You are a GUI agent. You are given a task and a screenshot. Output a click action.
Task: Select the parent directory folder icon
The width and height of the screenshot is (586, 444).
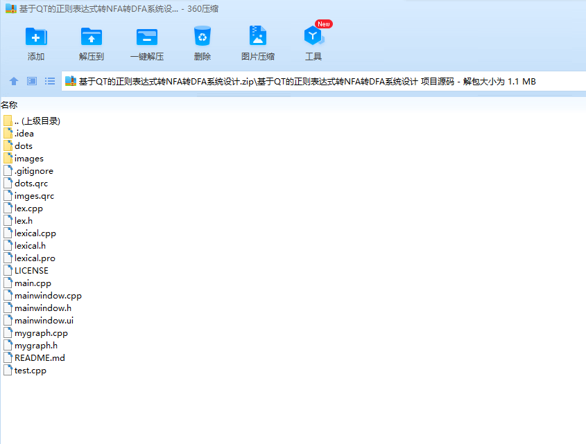(x=8, y=121)
